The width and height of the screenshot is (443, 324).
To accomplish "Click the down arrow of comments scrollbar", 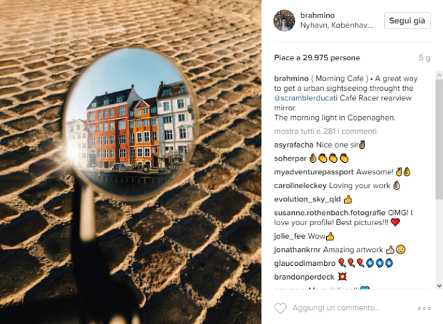I will pyautogui.click(x=439, y=285).
